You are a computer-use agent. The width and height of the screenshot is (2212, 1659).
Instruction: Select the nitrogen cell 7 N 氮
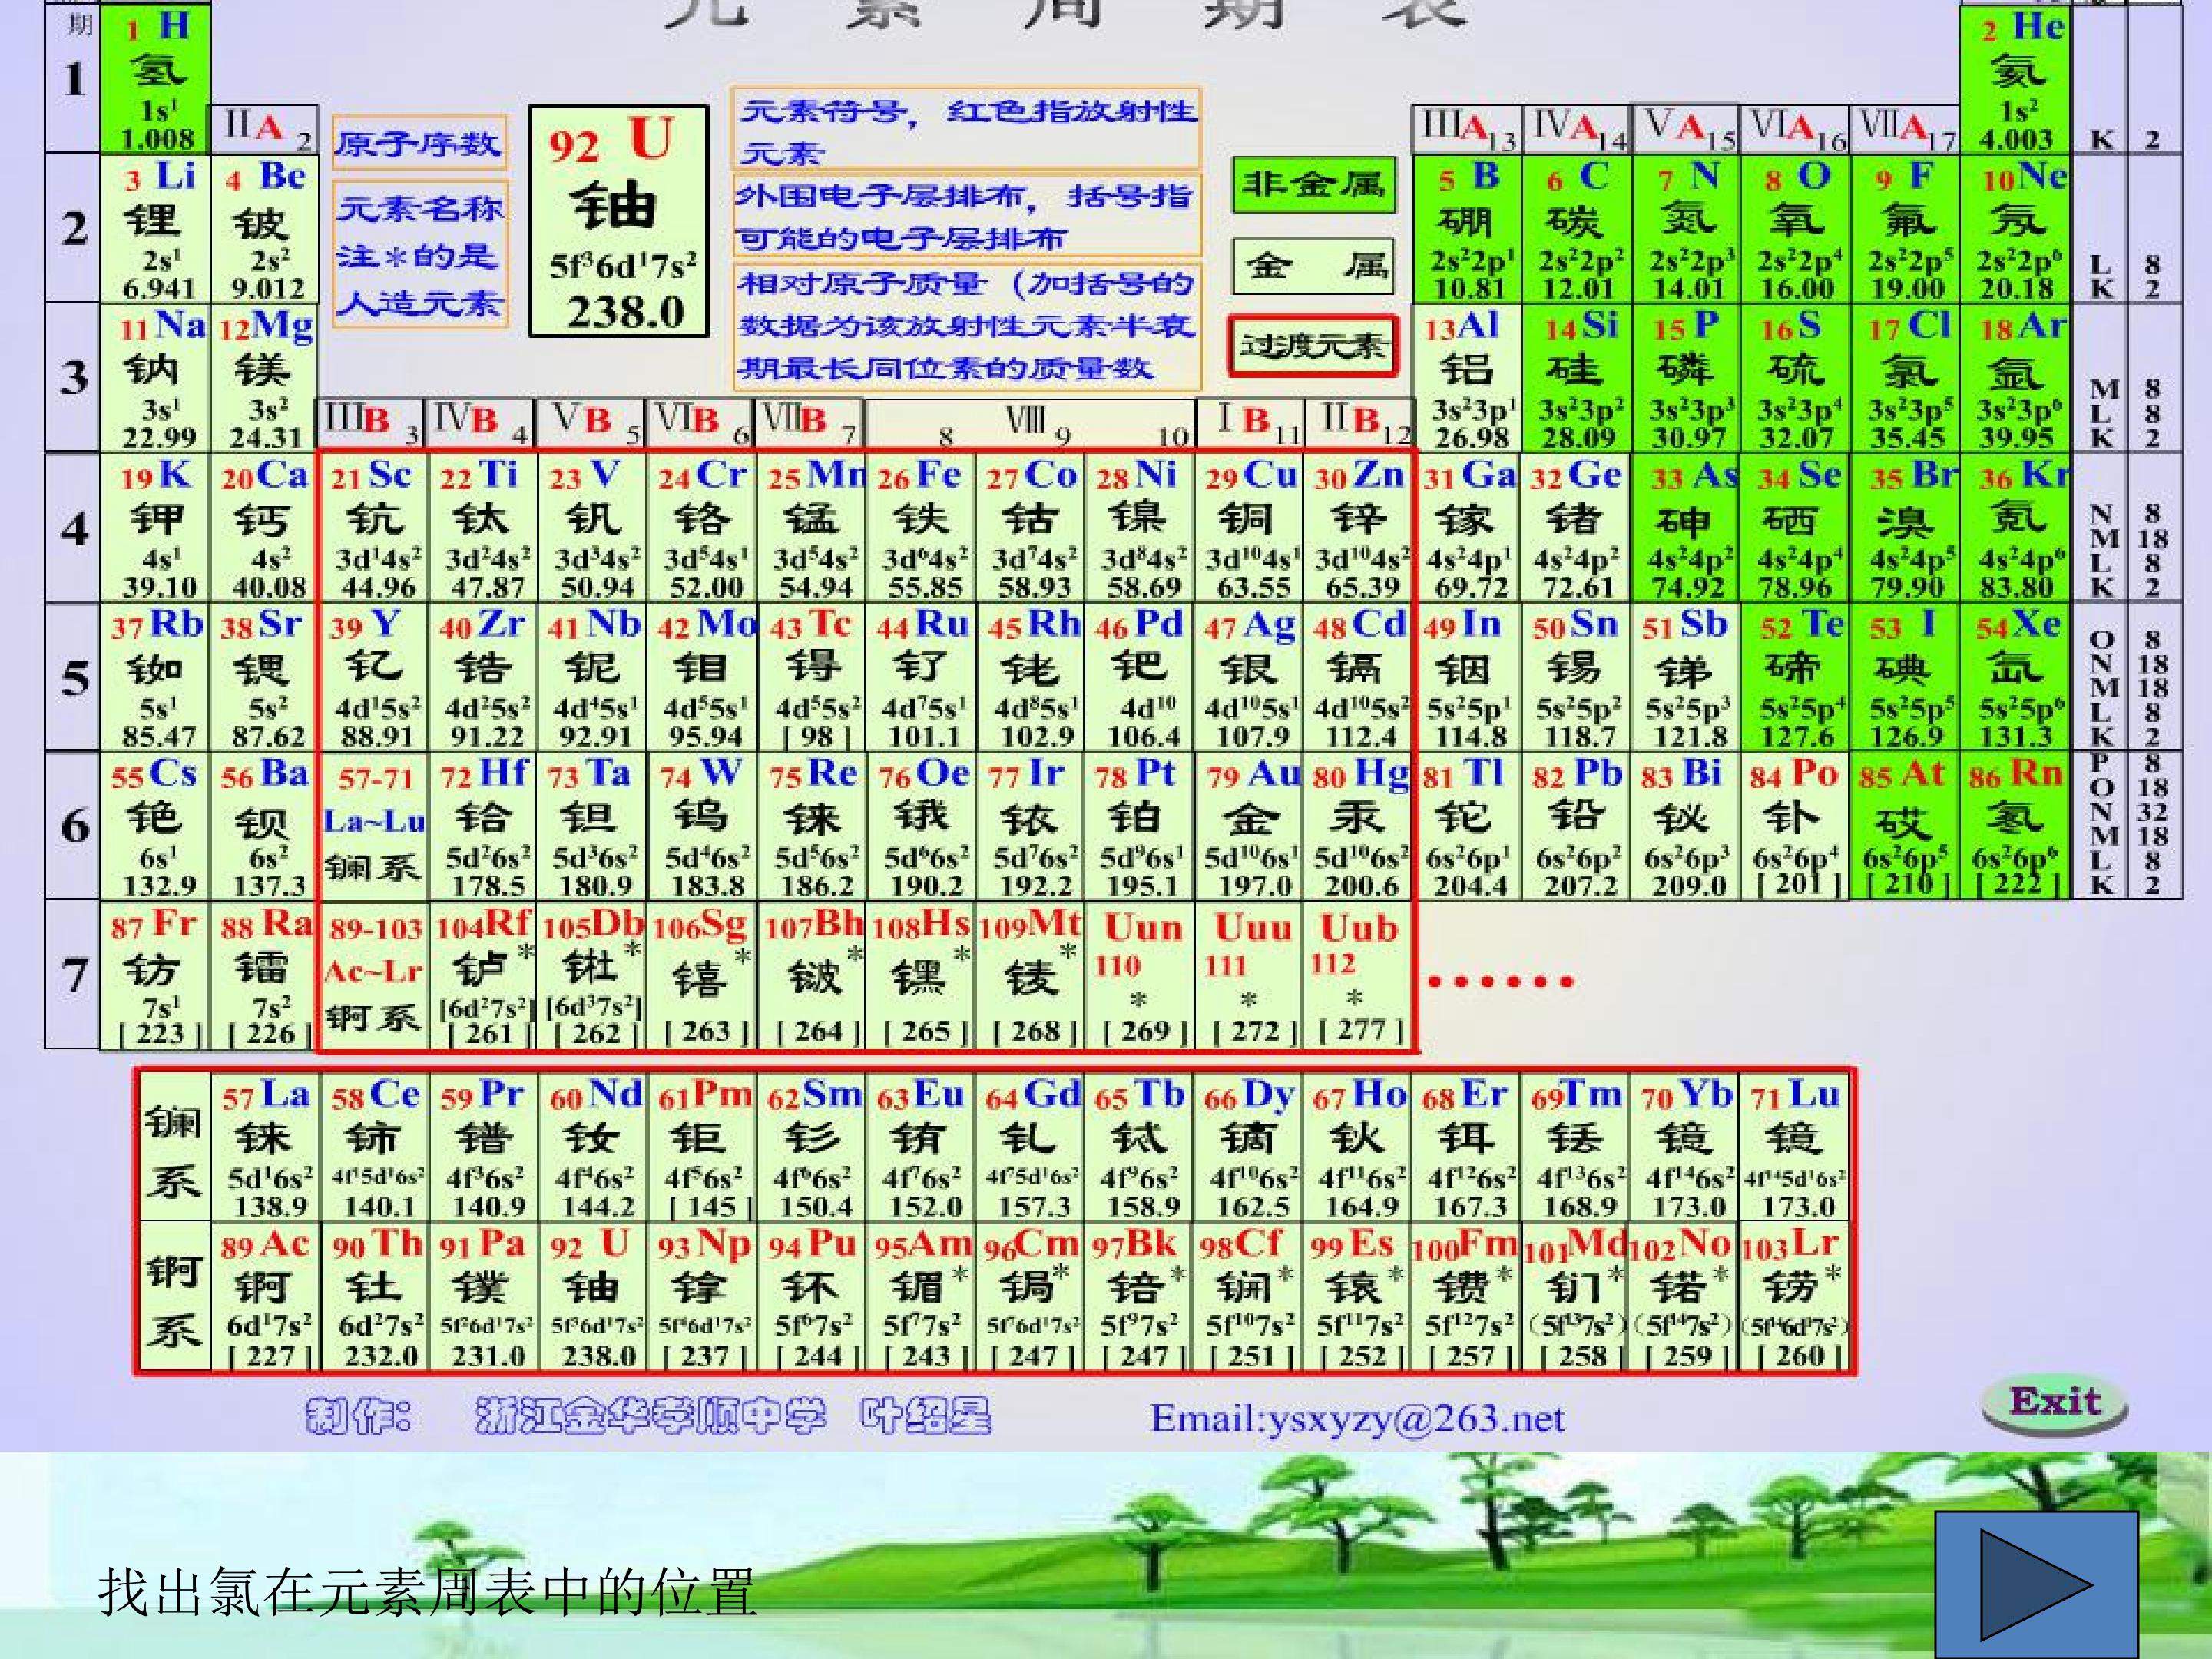point(1686,228)
